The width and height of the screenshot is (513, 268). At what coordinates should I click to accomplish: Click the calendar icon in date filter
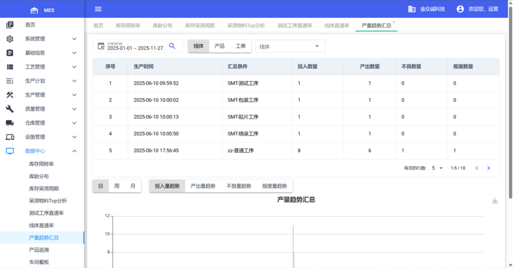tap(101, 46)
